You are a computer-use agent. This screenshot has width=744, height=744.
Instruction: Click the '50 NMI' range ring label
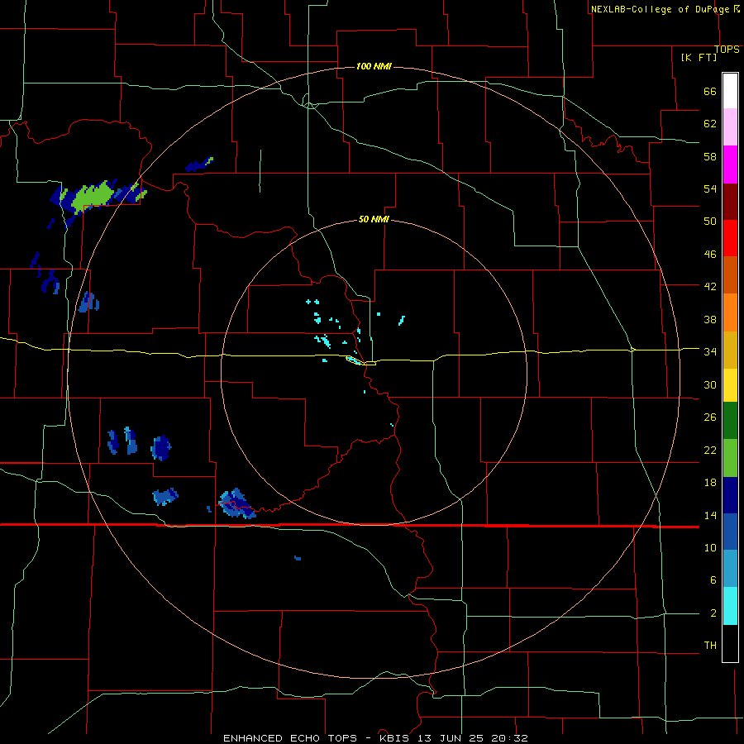coord(374,219)
